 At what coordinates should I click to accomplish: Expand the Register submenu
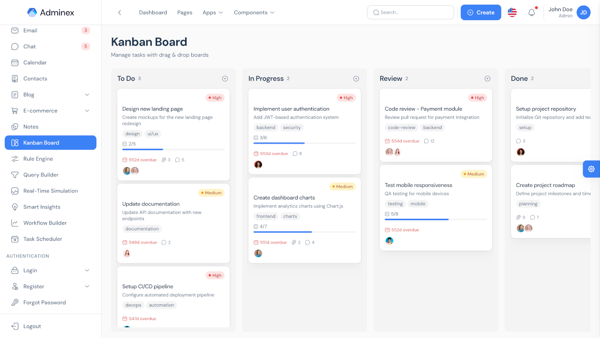(51, 286)
